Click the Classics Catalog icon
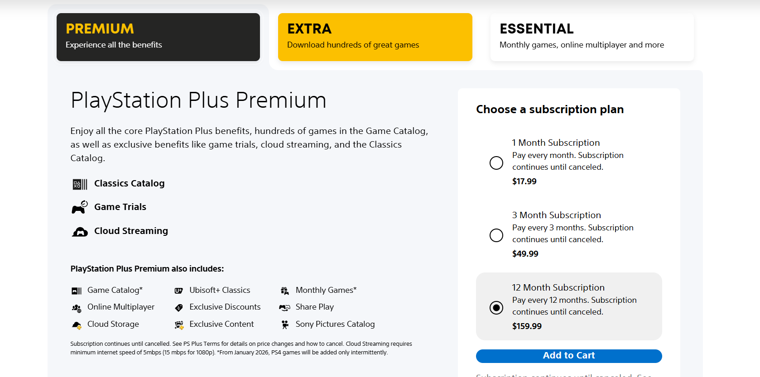Image resolution: width=760 pixels, height=377 pixels. click(x=80, y=184)
